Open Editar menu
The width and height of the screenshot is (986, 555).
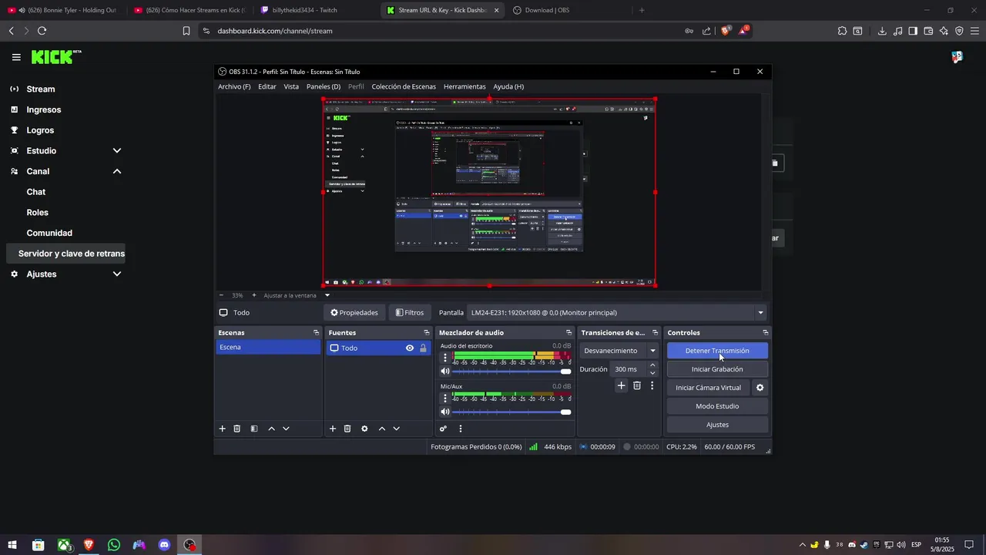(267, 86)
